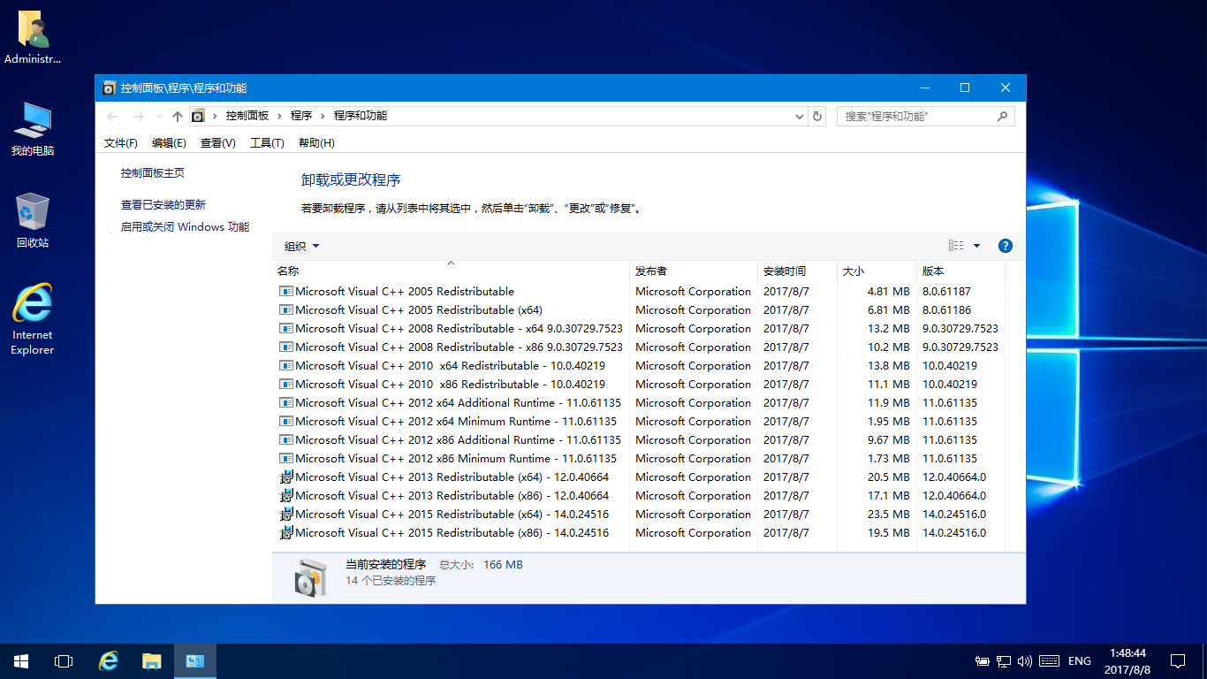Click 控制面板 in the address breadcrumb
Image resolution: width=1207 pixels, height=679 pixels.
coord(247,116)
